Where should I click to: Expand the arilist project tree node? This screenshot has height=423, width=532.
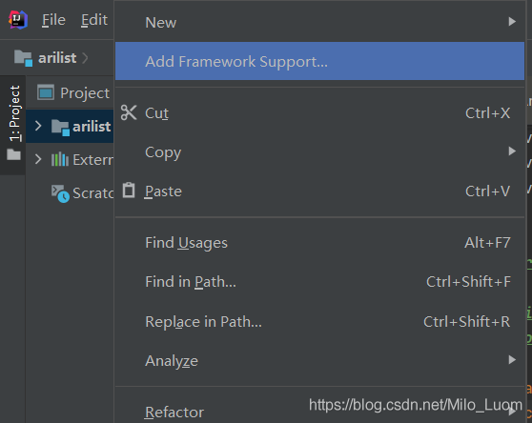tap(38, 126)
